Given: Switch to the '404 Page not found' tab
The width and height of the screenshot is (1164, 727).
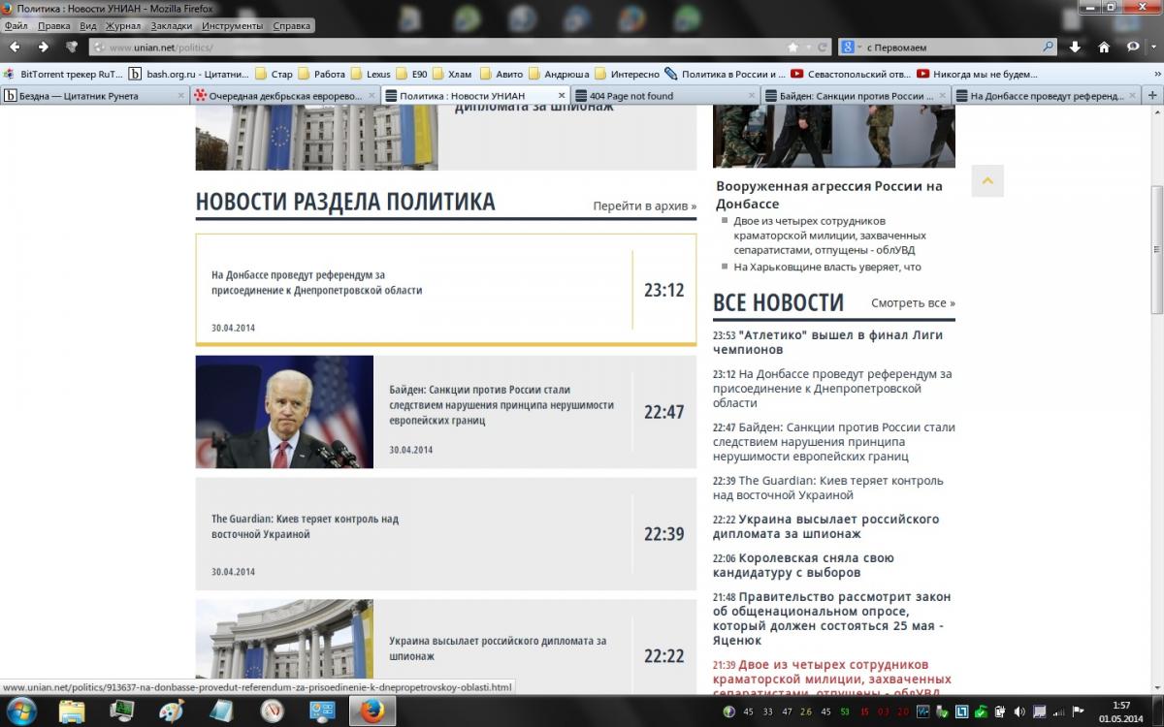Looking at the screenshot, I should pos(630,96).
